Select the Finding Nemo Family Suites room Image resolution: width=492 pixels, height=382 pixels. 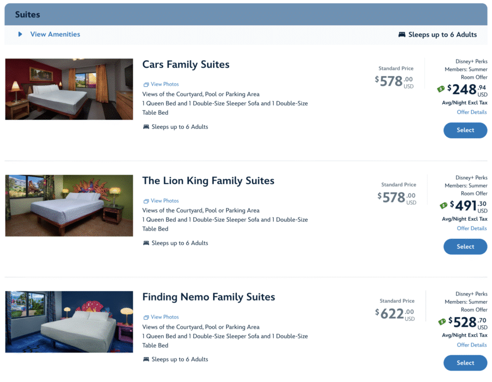click(x=465, y=363)
